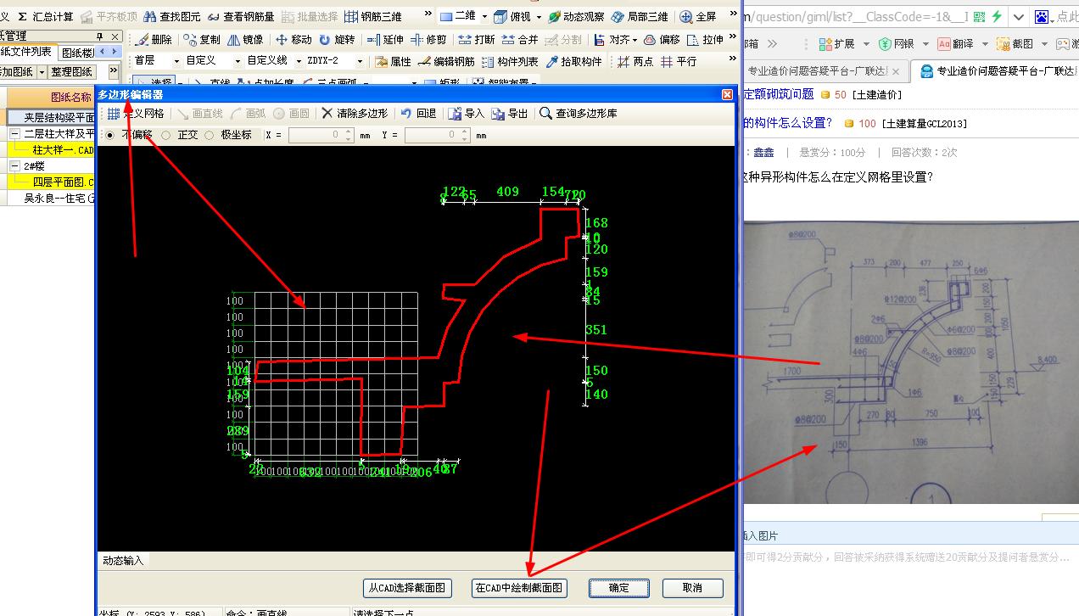Confirm with 确定 button
1079x616 pixels.
tap(619, 587)
